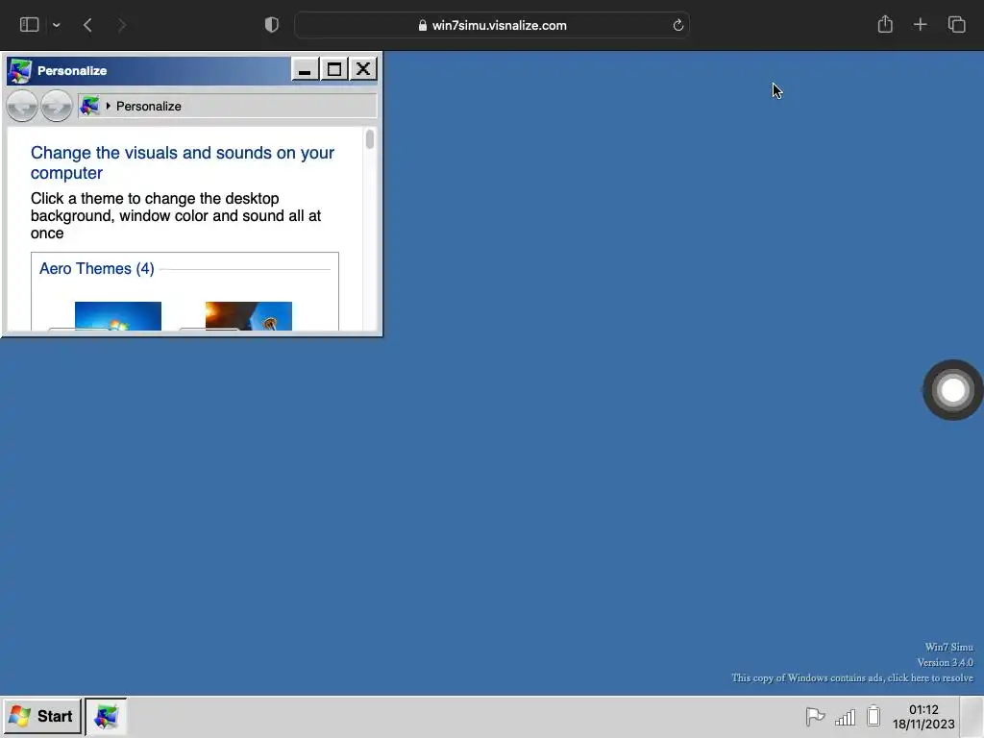Open the sidebar options dropdown chevron
This screenshot has width=984, height=738.
57,25
